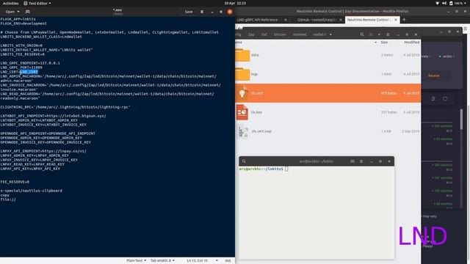This screenshot has width=470, height=264.
Task: Toggle the file manager view mode
Action: pos(371,34)
